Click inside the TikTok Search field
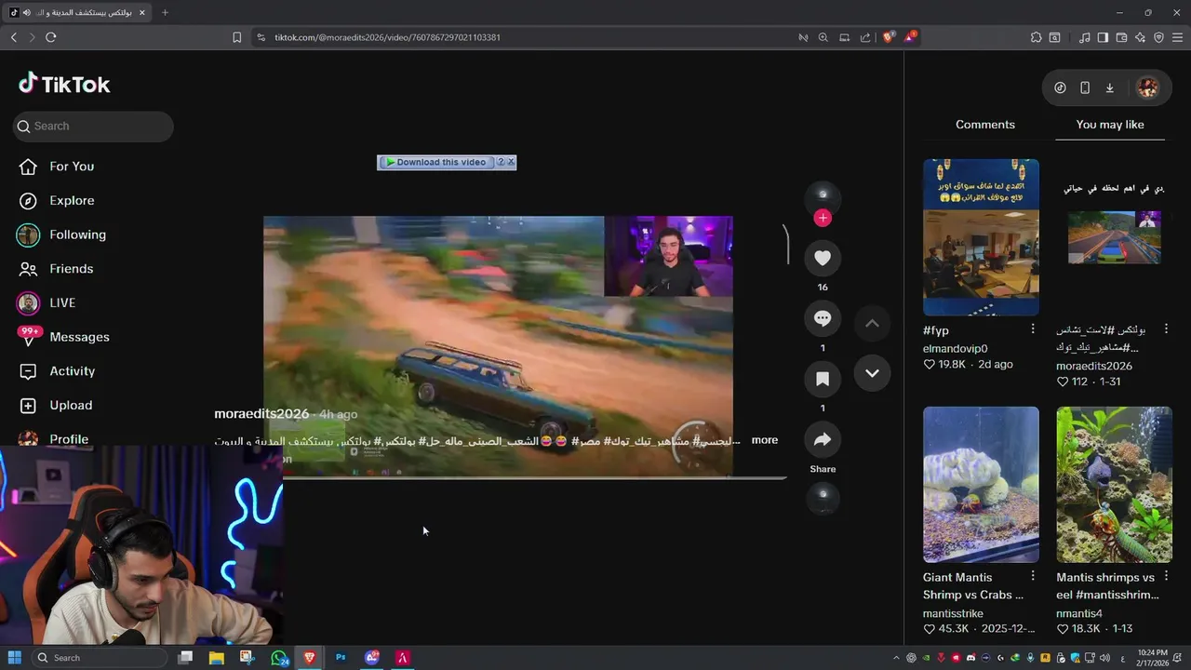 (93, 127)
